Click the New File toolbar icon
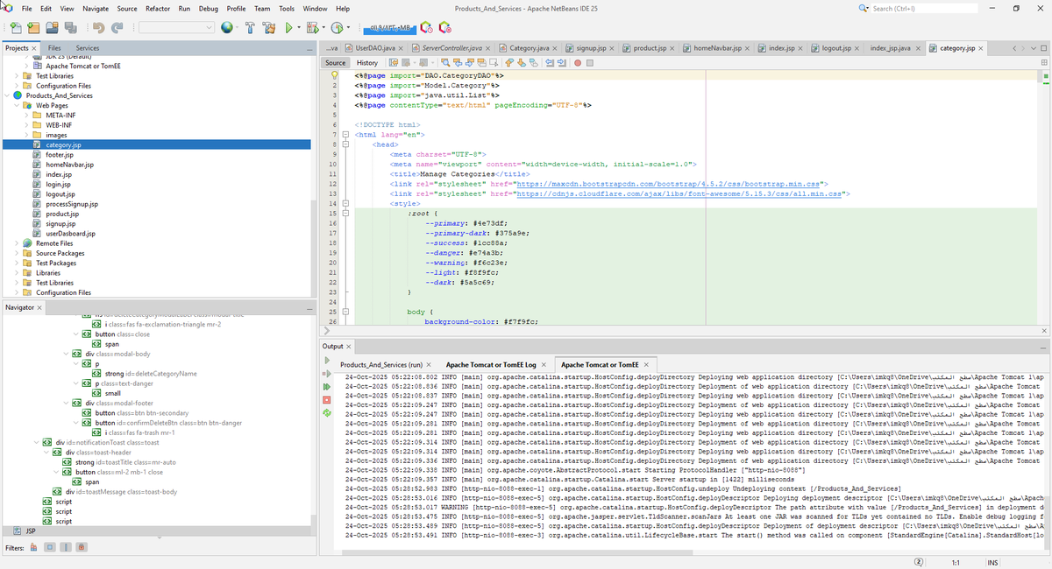 [x=15, y=28]
